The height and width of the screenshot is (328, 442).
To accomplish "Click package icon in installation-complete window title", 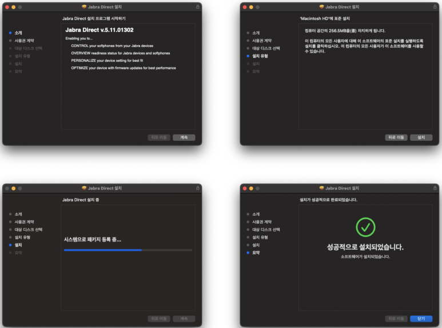I will pos(321,188).
